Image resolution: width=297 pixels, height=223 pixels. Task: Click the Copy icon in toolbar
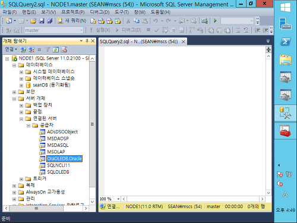point(137,21)
